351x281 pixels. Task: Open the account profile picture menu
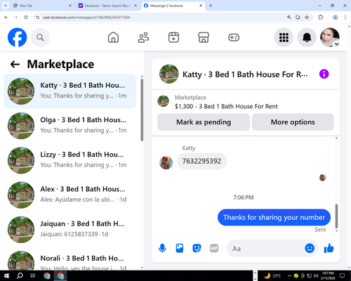pos(330,37)
